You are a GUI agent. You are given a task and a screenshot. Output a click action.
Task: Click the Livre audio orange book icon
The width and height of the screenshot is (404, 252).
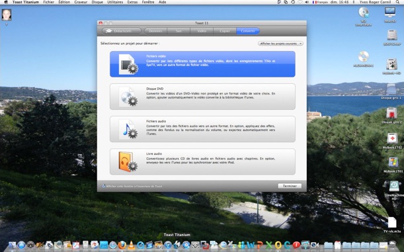128,161
